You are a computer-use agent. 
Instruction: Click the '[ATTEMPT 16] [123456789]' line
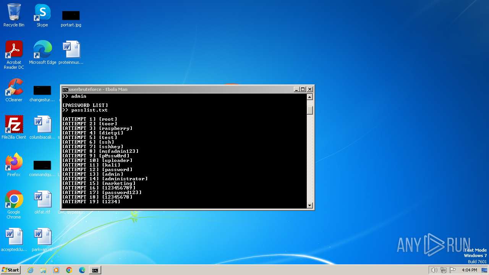click(x=99, y=188)
